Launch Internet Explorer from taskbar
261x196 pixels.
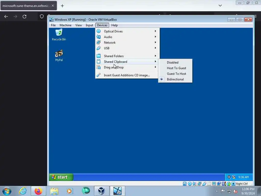(23, 191)
